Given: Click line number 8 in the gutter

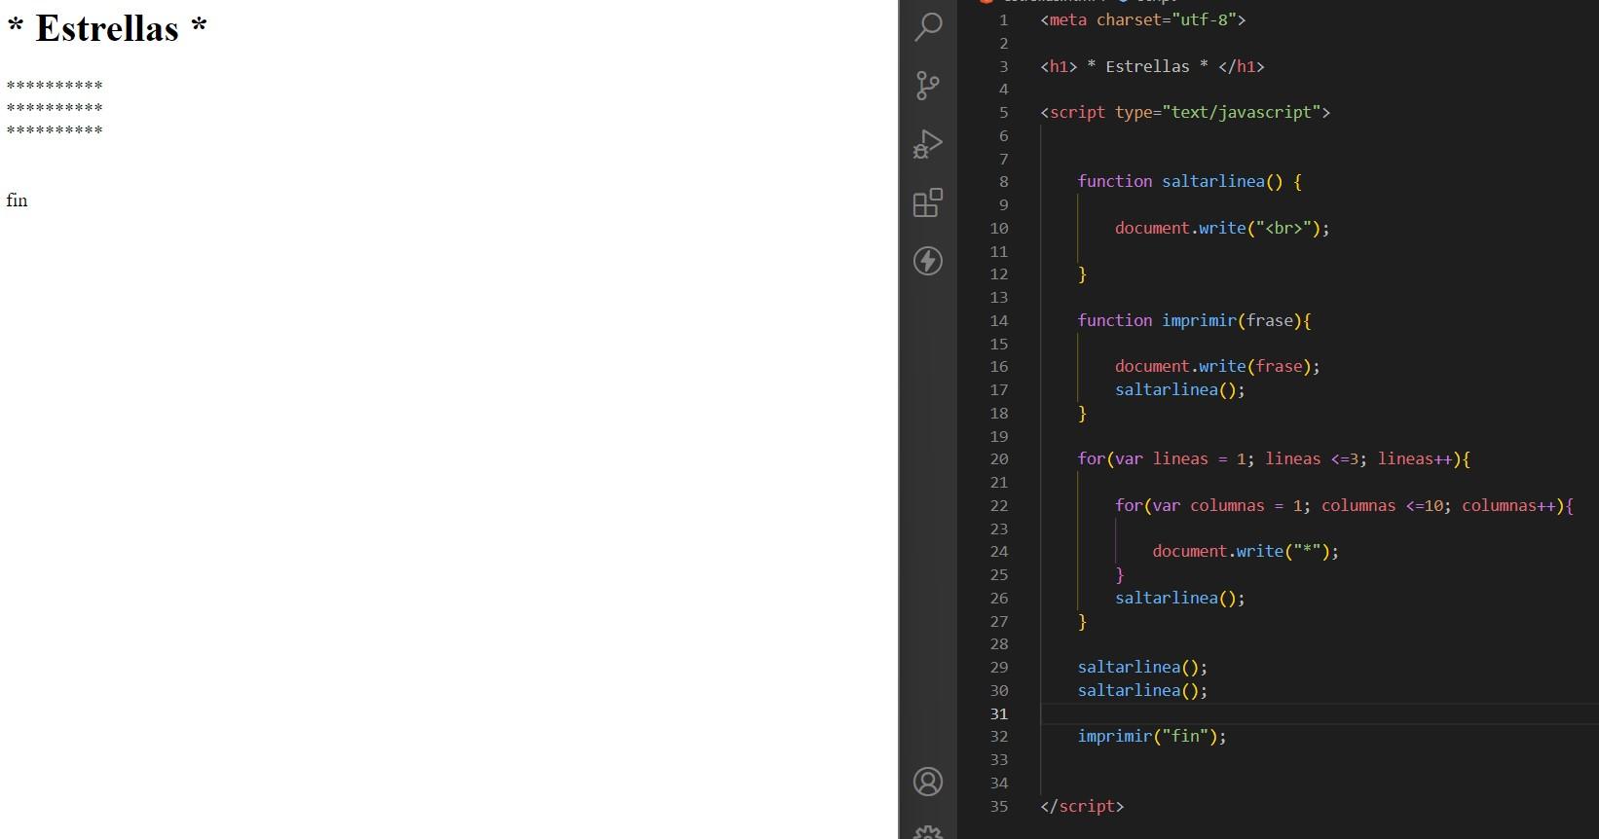Looking at the screenshot, I should tap(1003, 181).
